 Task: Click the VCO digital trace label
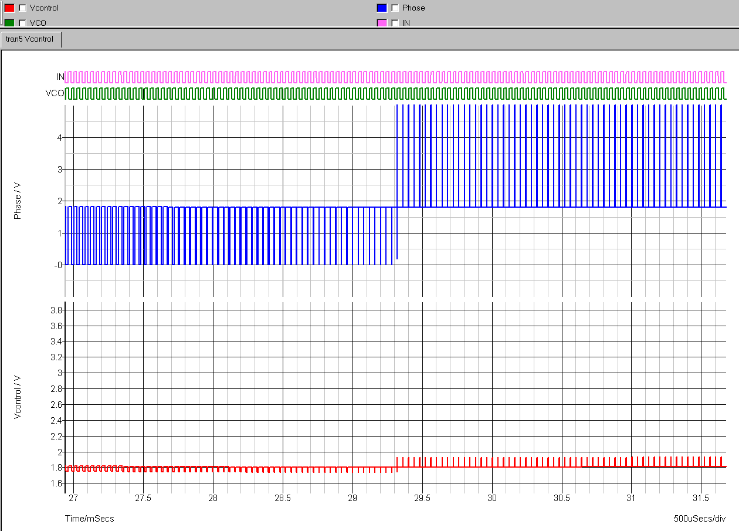coord(55,93)
